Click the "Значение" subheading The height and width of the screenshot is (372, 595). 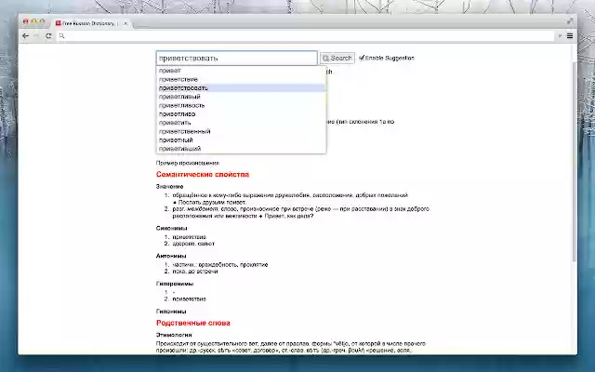coord(169,186)
